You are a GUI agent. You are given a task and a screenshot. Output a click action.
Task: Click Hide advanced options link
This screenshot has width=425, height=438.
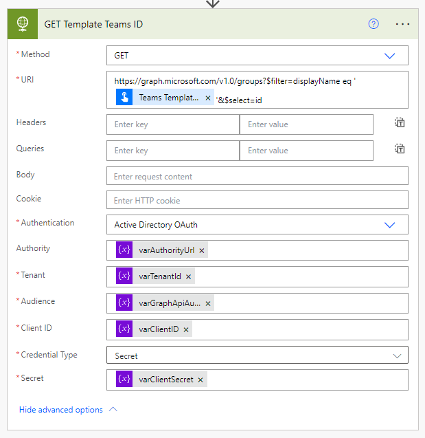coord(61,410)
